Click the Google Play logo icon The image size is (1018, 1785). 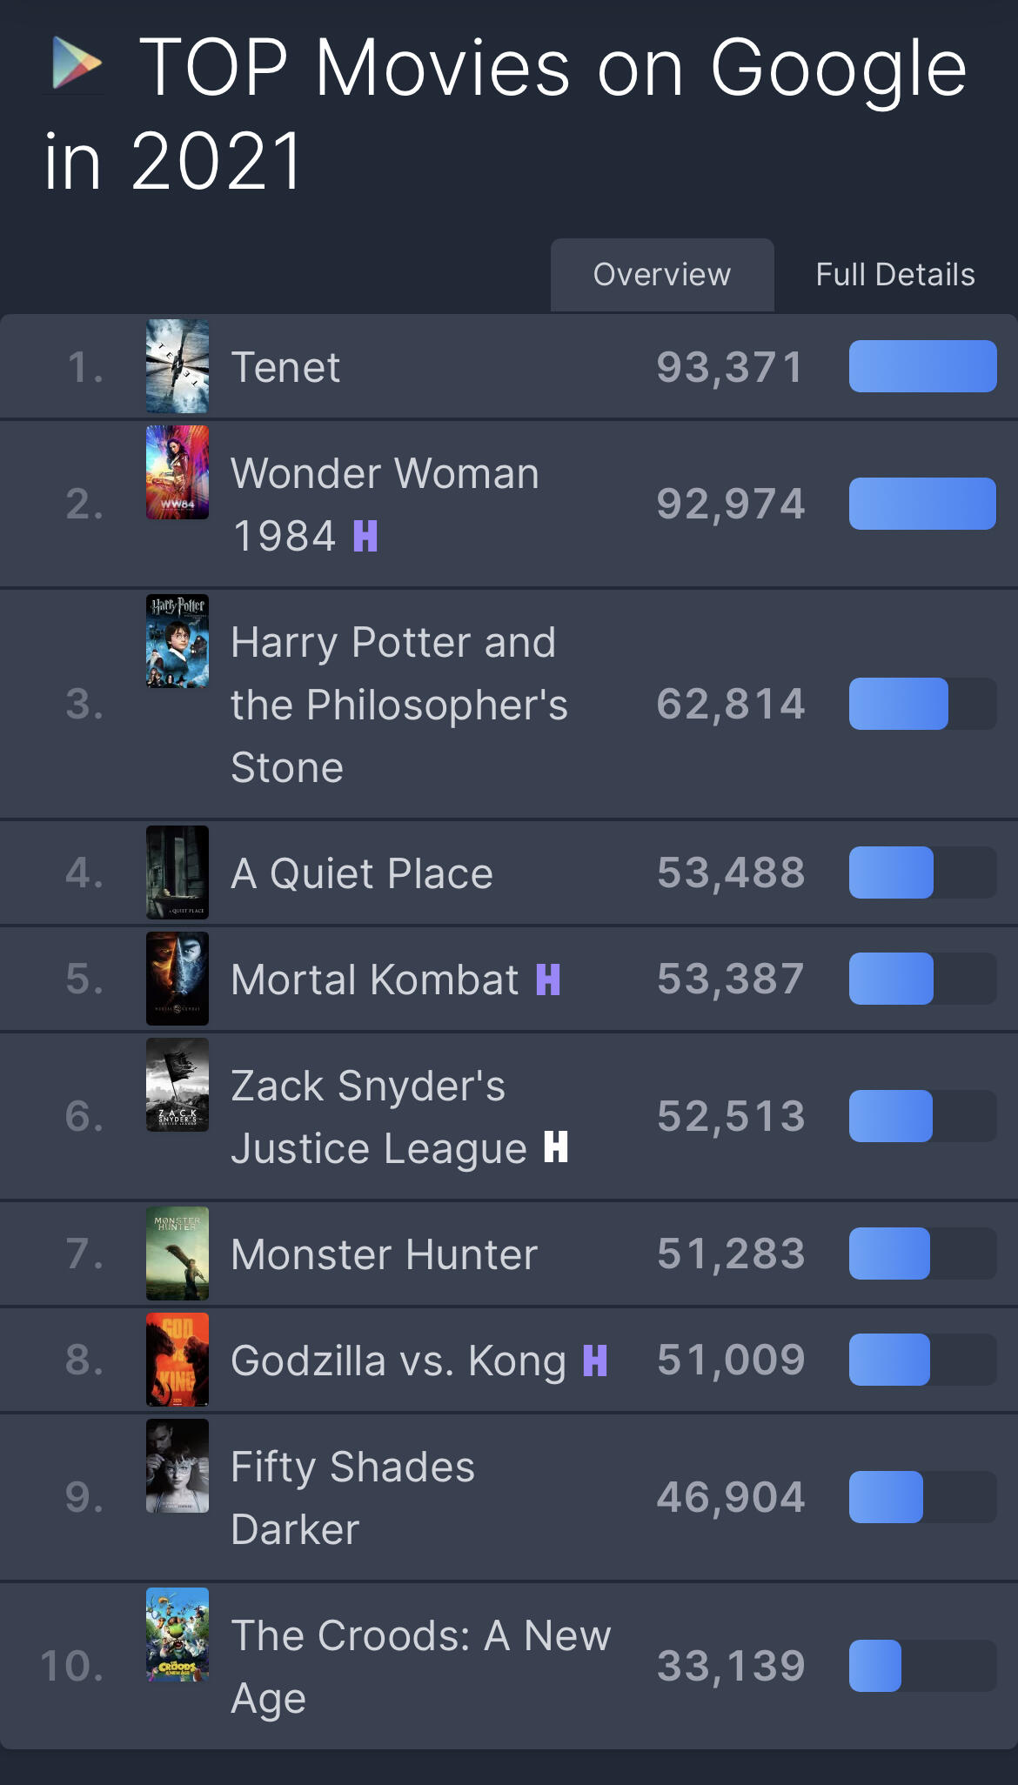pos(77,64)
